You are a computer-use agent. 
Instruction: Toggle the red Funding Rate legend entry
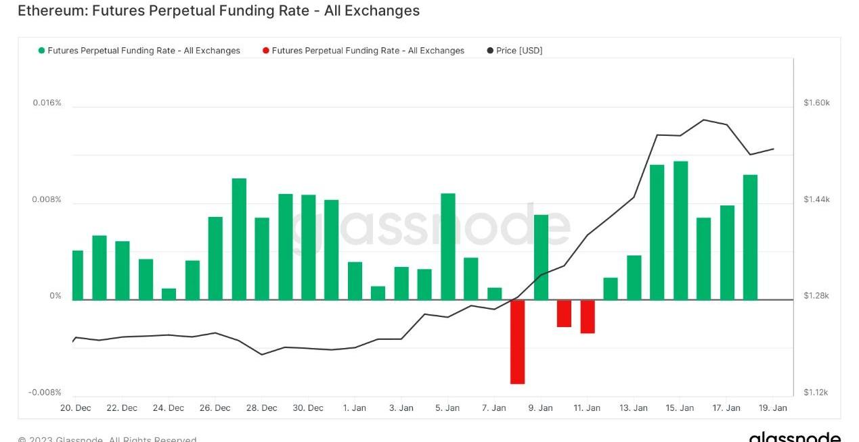(x=368, y=51)
